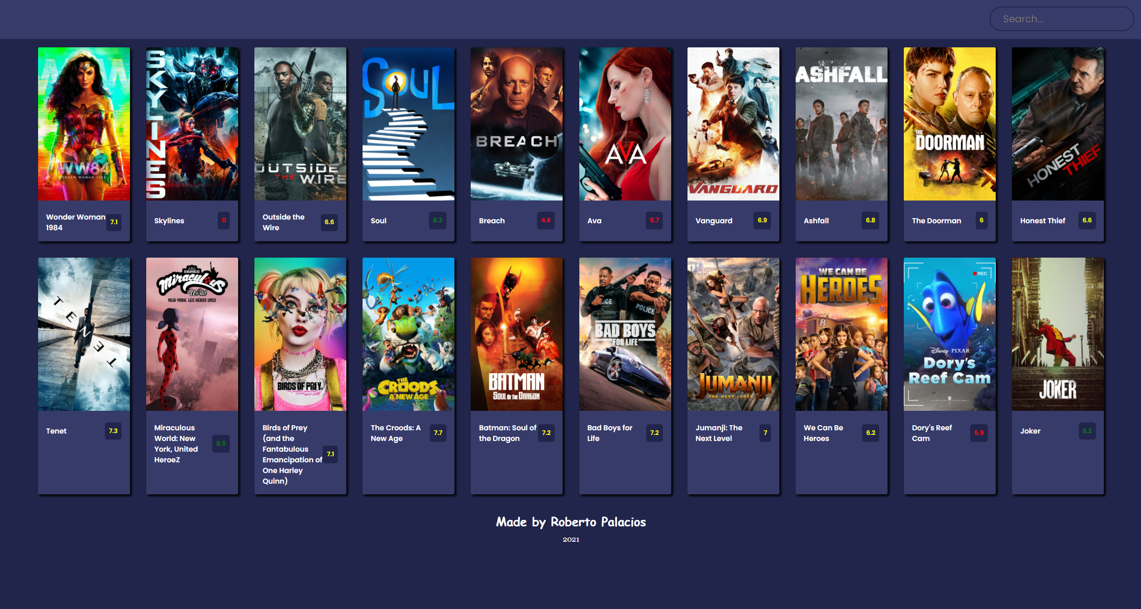The width and height of the screenshot is (1141, 609).
Task: Select the Skylines movie poster
Action: point(192,124)
